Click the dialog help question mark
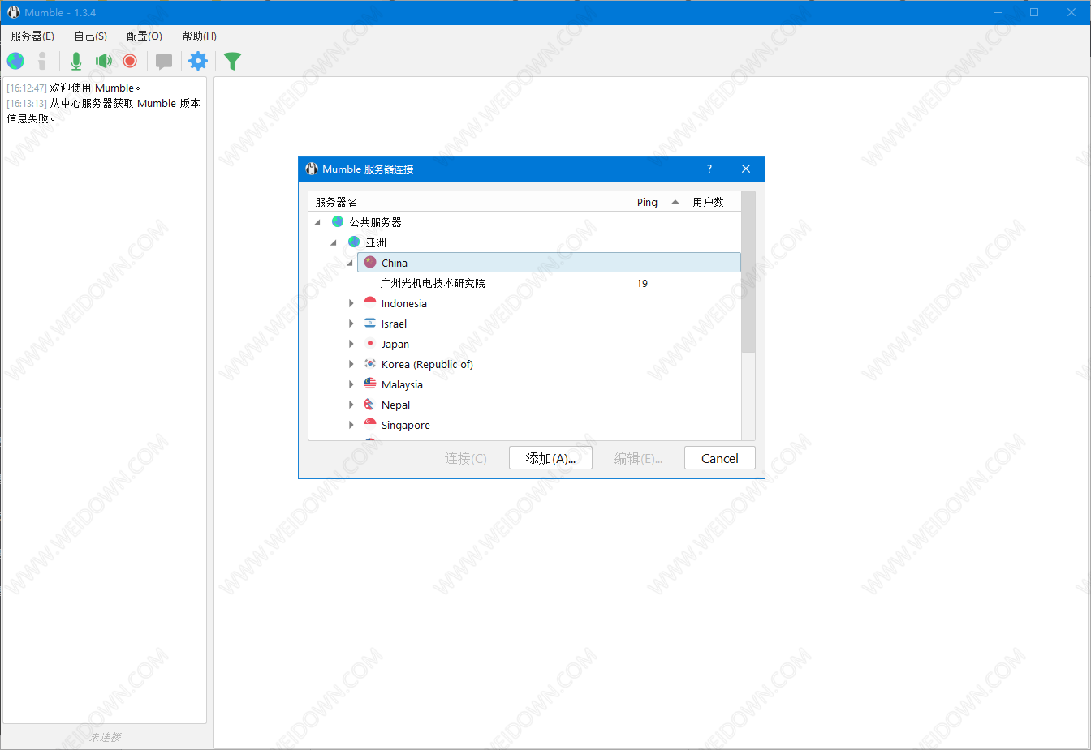 [709, 169]
